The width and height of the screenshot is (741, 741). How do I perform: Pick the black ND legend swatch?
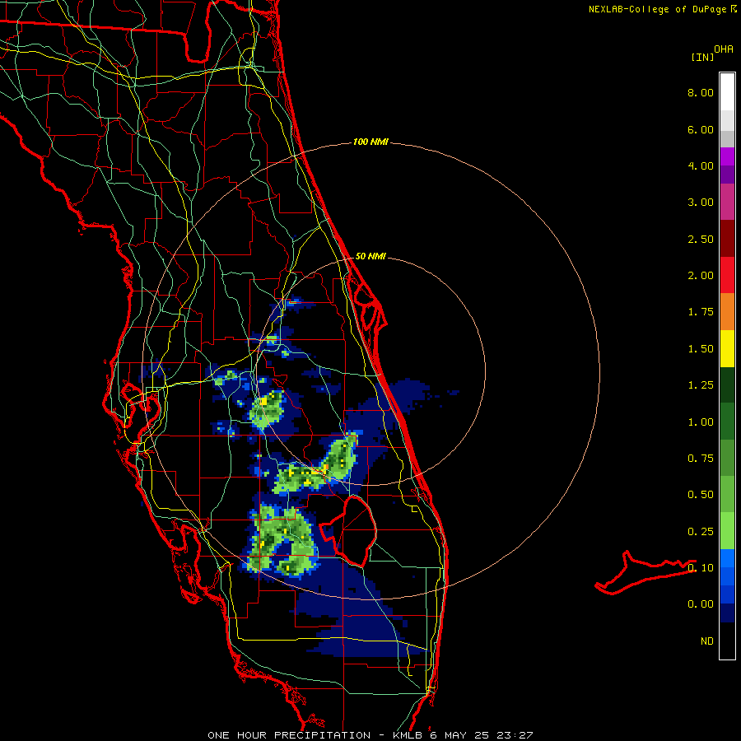coord(727,641)
